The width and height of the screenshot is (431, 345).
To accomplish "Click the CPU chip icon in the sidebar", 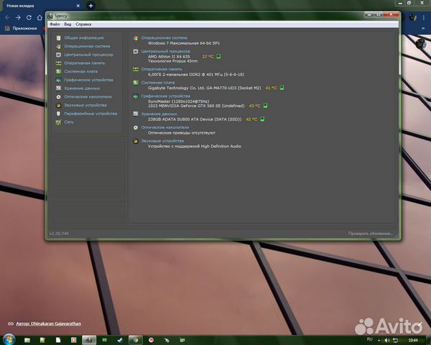I will tap(59, 55).
